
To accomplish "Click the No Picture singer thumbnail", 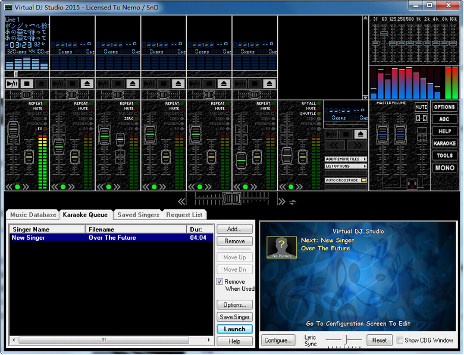I will [x=281, y=247].
